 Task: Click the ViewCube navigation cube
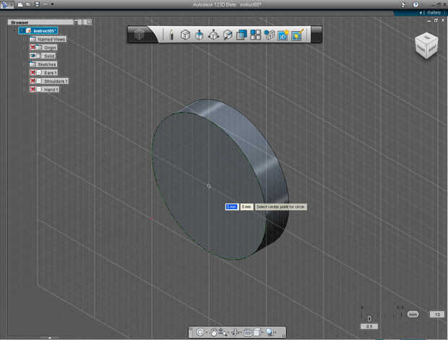(x=426, y=45)
